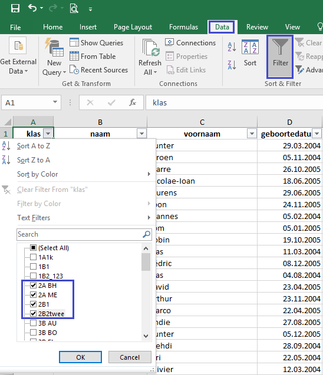Select the Data ribbon tab

click(222, 27)
